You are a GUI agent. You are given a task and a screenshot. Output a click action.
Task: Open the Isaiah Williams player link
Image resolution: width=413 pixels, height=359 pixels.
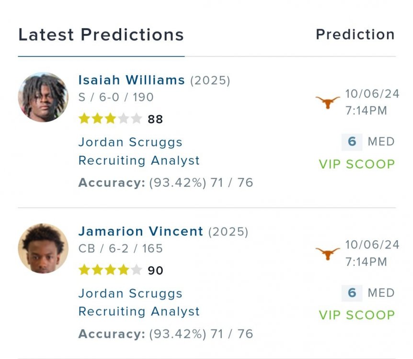[131, 80]
